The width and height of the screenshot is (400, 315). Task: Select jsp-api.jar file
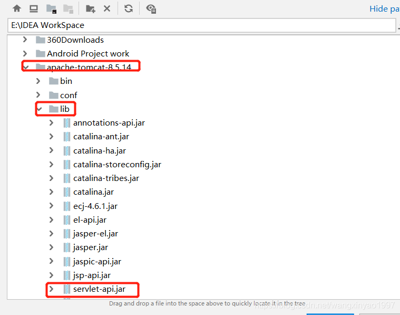(x=92, y=275)
